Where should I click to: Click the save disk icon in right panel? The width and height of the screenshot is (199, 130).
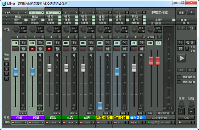pyautogui.click(x=191, y=28)
